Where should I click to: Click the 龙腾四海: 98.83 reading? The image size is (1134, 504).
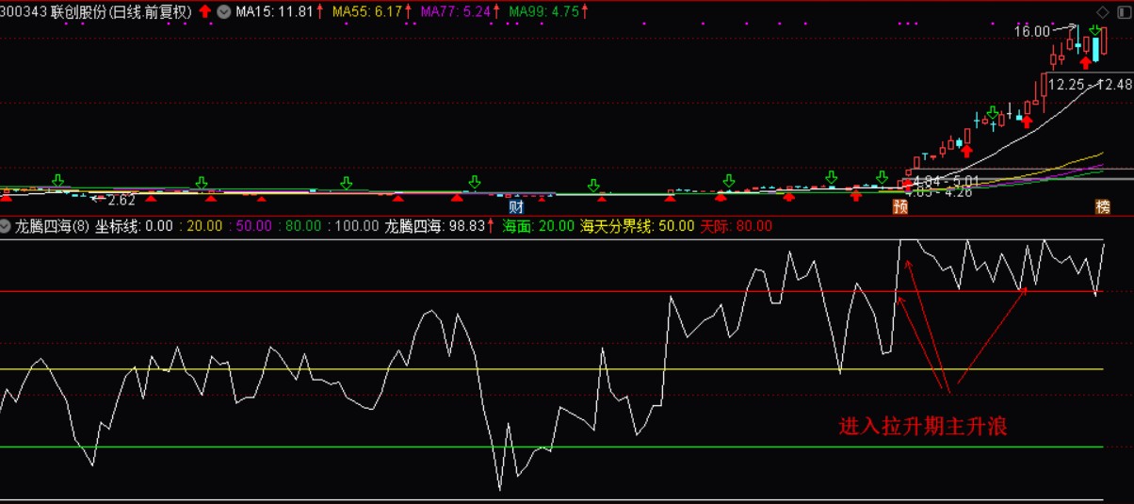pos(434,227)
